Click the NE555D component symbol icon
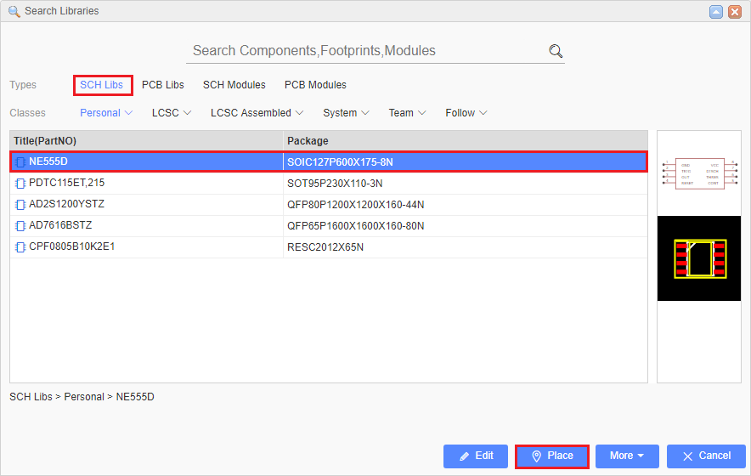 tap(20, 161)
